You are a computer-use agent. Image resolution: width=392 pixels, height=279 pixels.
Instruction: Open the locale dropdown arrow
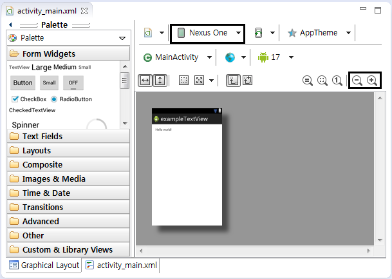243,57
